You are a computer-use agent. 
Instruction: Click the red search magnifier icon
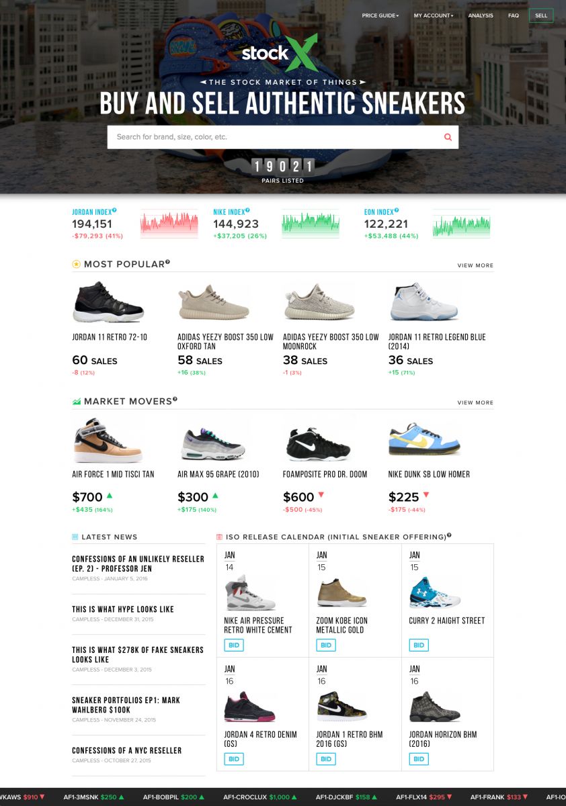448,137
